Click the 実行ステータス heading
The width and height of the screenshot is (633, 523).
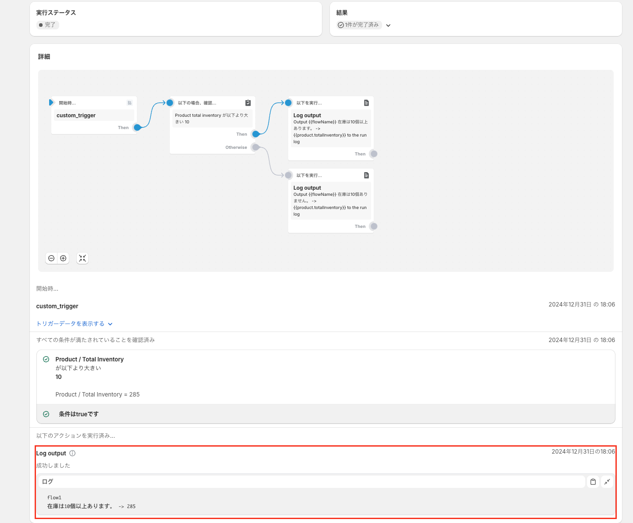[x=56, y=13]
